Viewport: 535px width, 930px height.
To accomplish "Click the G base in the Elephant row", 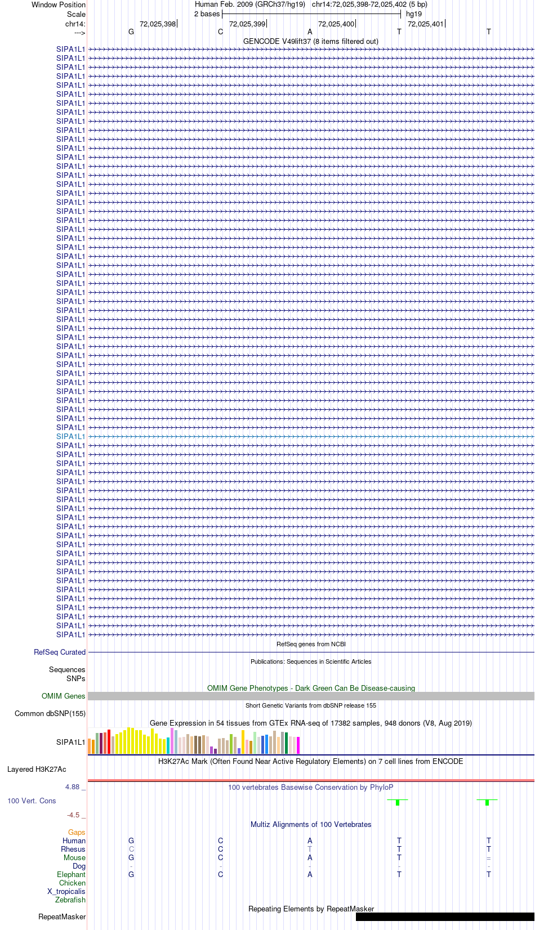I will point(131,874).
